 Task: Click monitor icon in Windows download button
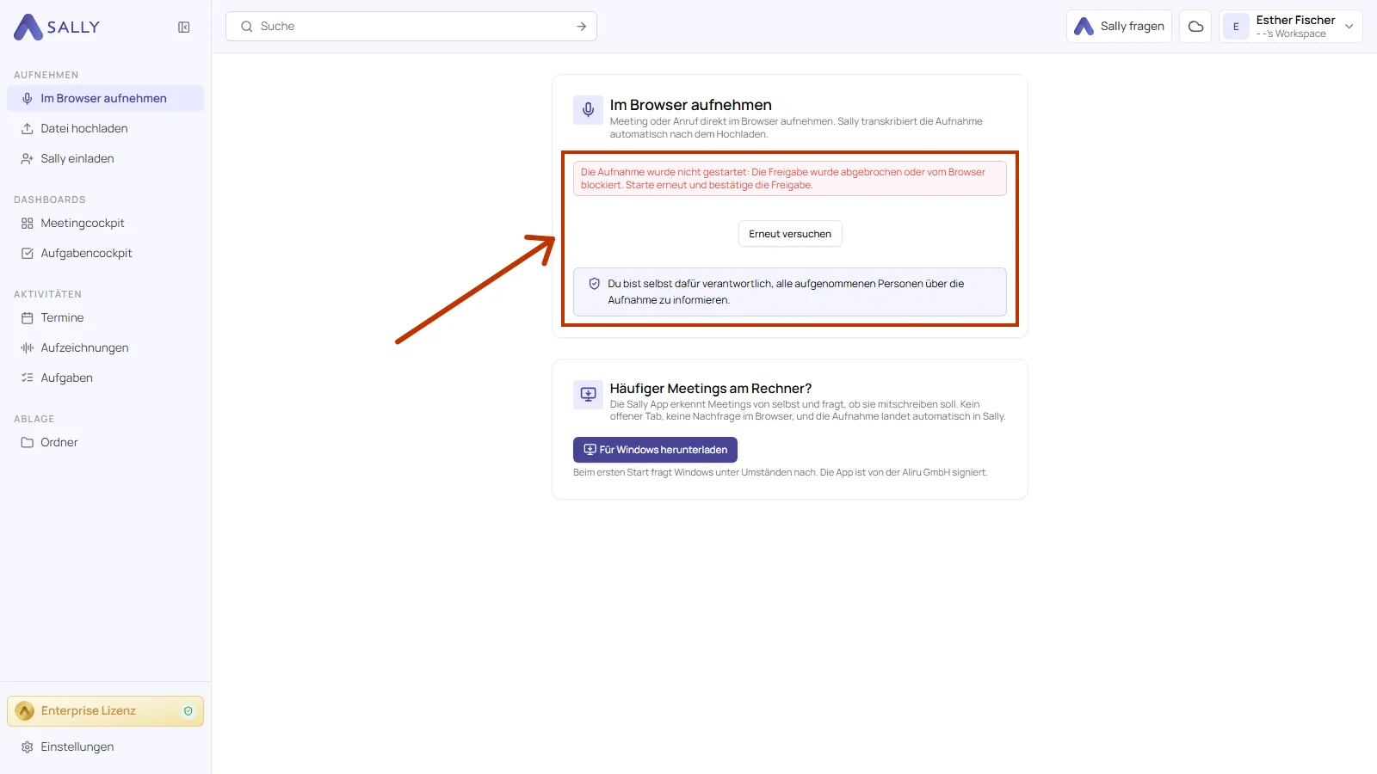coord(590,450)
